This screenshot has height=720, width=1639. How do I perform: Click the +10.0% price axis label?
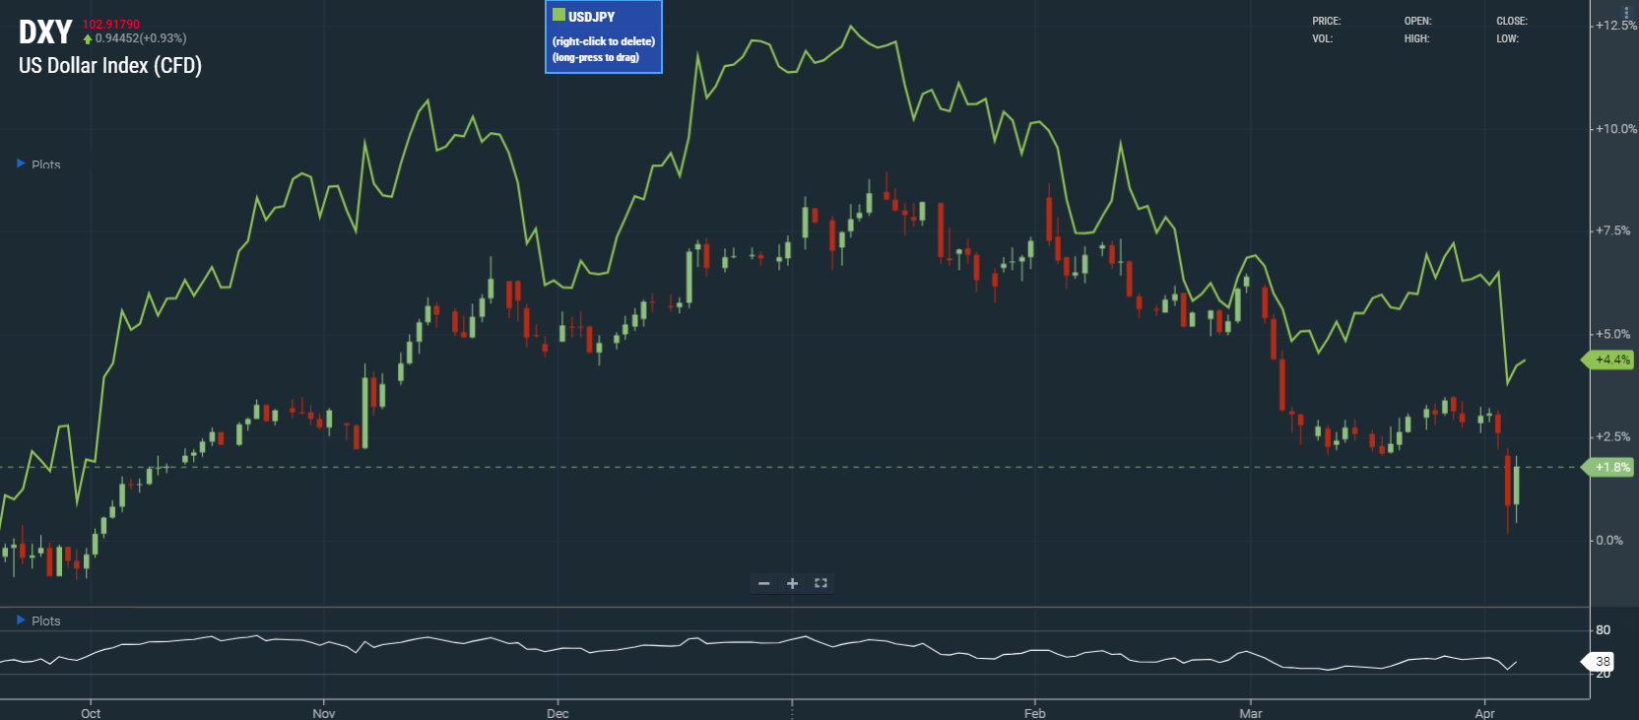pos(1615,129)
